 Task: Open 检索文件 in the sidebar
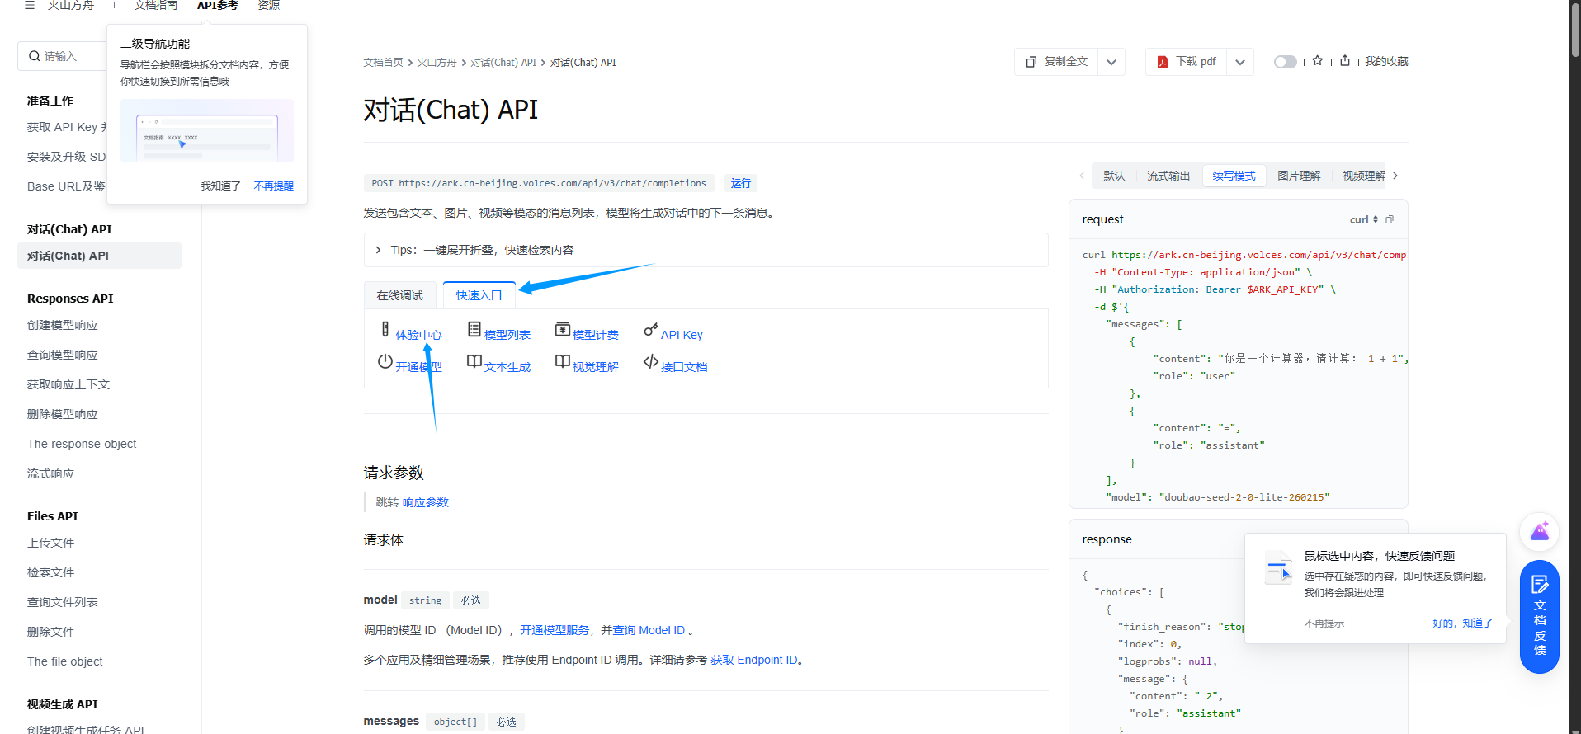click(x=50, y=572)
